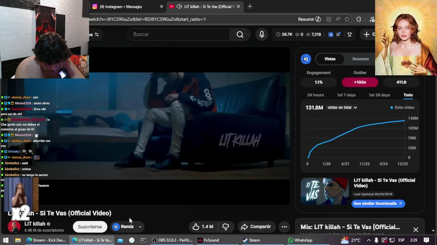437x245 pixels.
Task: Select the 24 hours range tab
Action: pos(315,95)
